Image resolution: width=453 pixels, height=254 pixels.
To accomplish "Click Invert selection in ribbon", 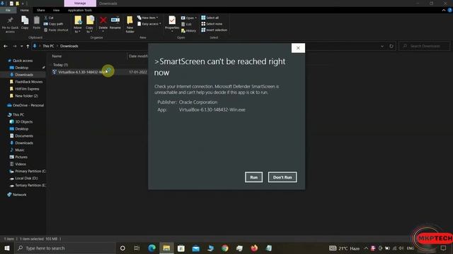I will (214, 30).
